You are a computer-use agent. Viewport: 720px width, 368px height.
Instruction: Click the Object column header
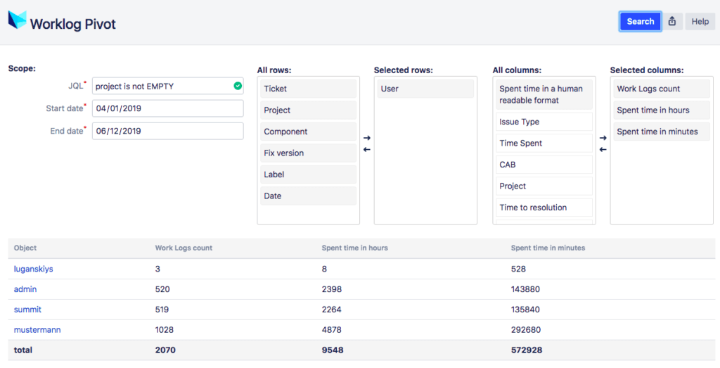(25, 248)
